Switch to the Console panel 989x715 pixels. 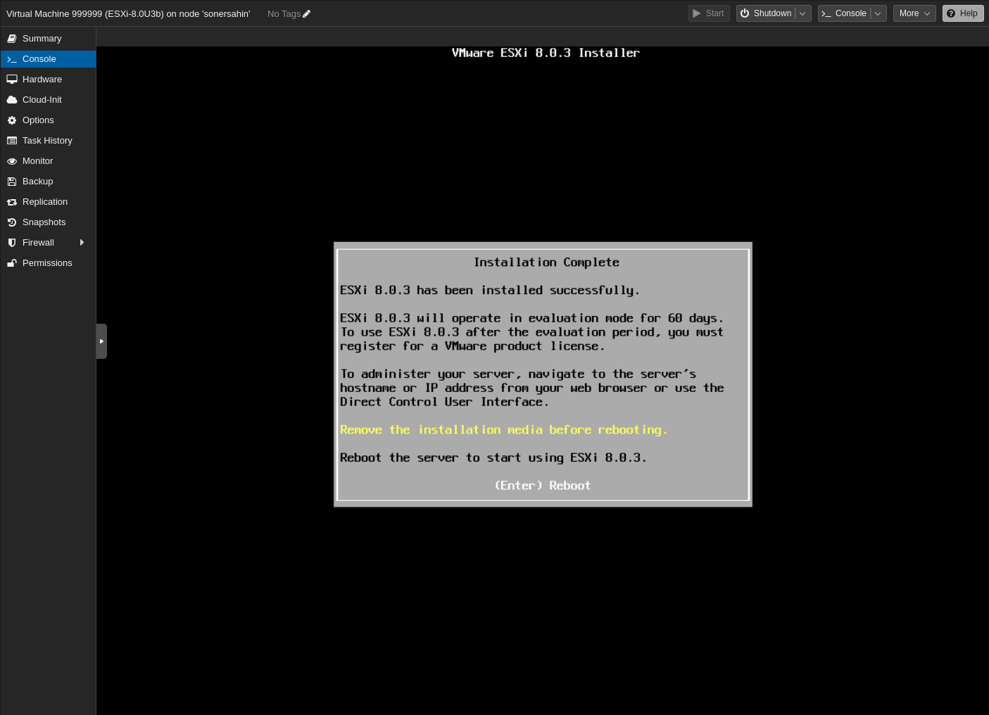click(39, 58)
